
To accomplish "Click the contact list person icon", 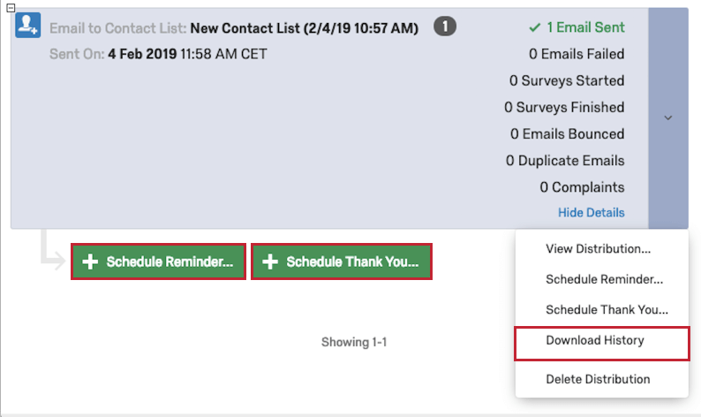I will (27, 25).
